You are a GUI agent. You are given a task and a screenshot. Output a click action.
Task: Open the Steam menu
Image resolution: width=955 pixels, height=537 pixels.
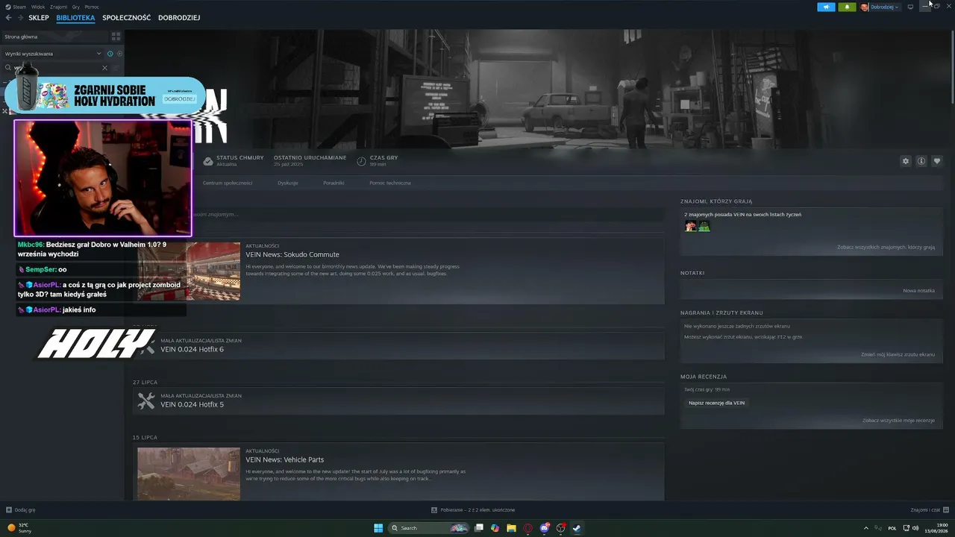click(19, 7)
